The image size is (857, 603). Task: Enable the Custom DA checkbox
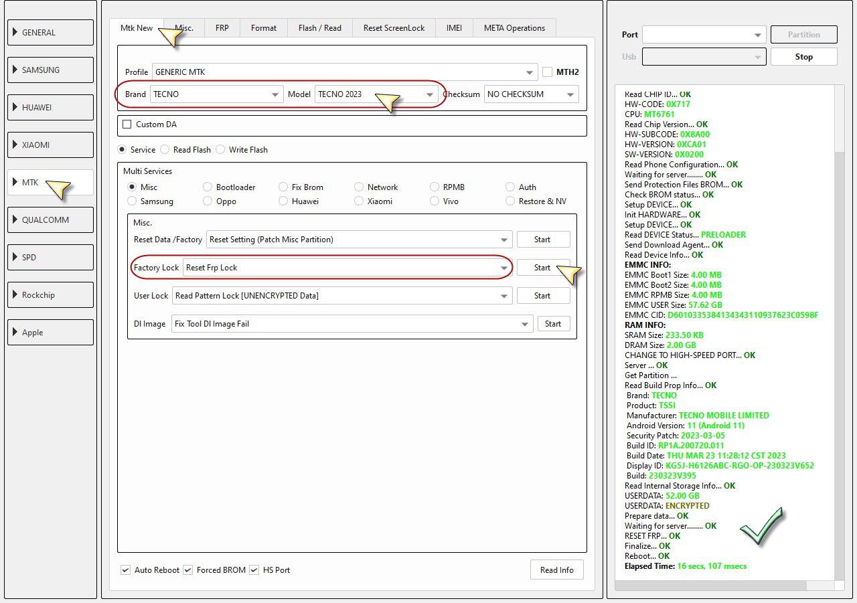[127, 124]
